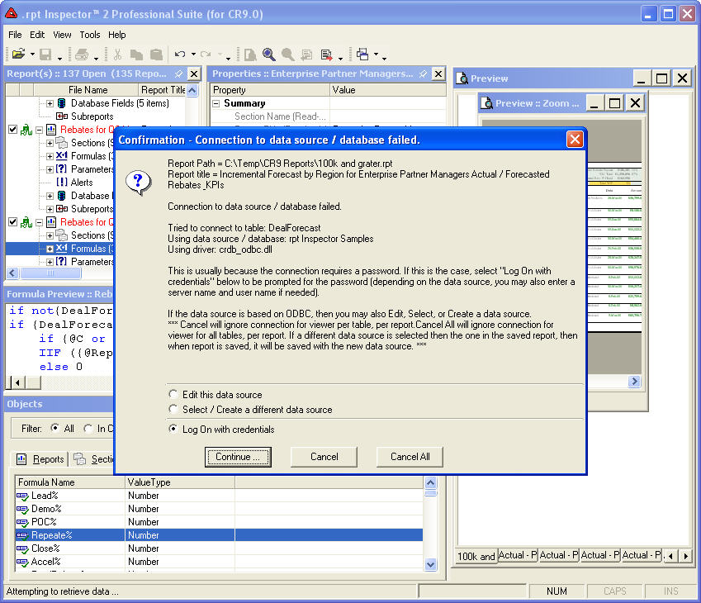This screenshot has width=701, height=603.
Task: Expand the Database Fields (5 items) node
Action: click(50, 103)
